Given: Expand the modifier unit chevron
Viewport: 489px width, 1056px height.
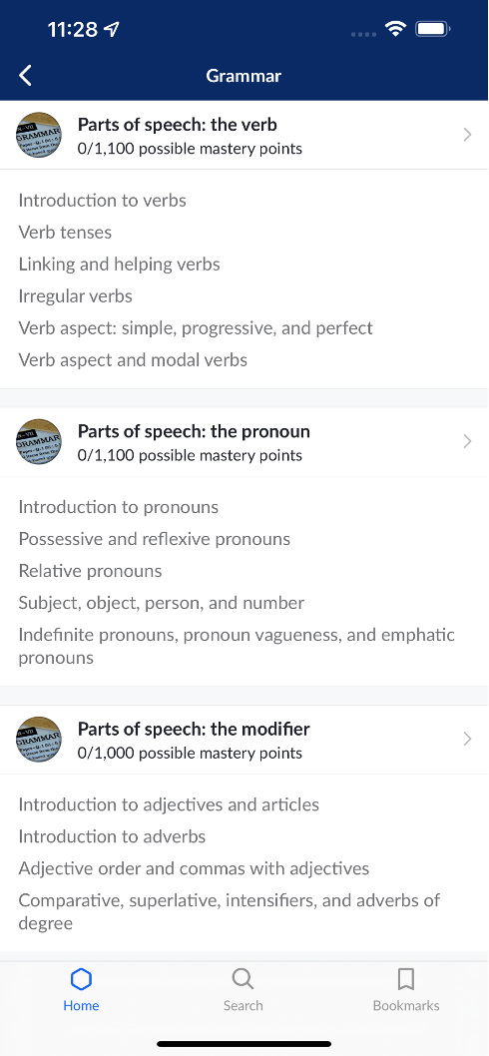Looking at the screenshot, I should [467, 740].
